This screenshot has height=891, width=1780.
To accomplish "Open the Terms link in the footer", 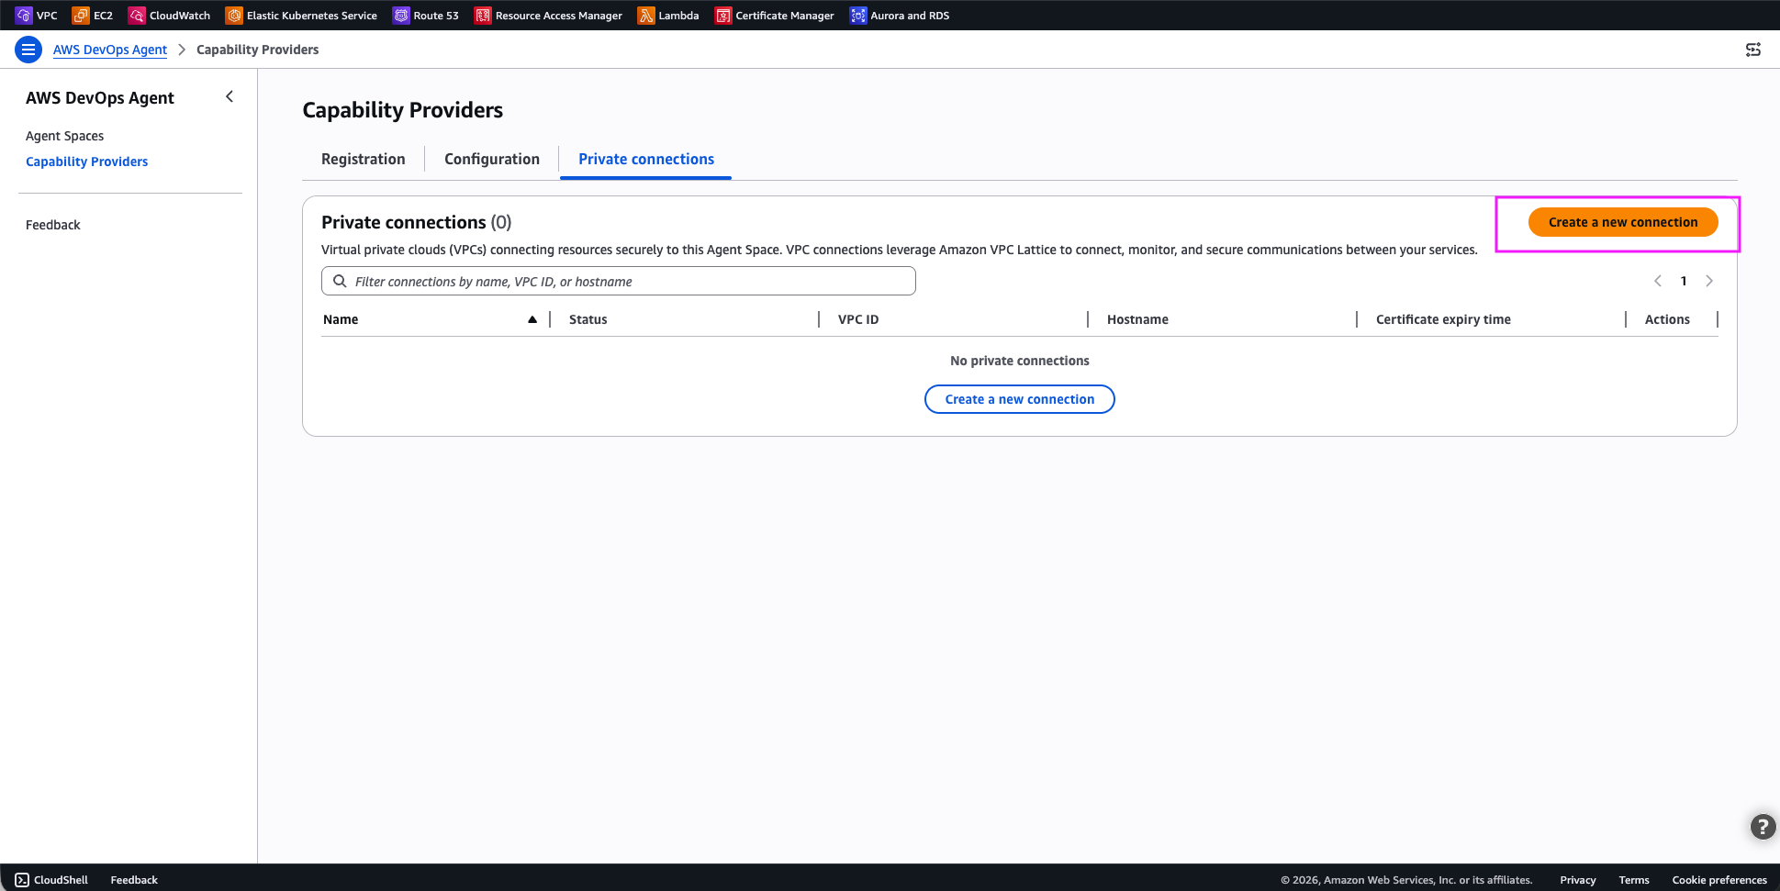I will (x=1634, y=880).
